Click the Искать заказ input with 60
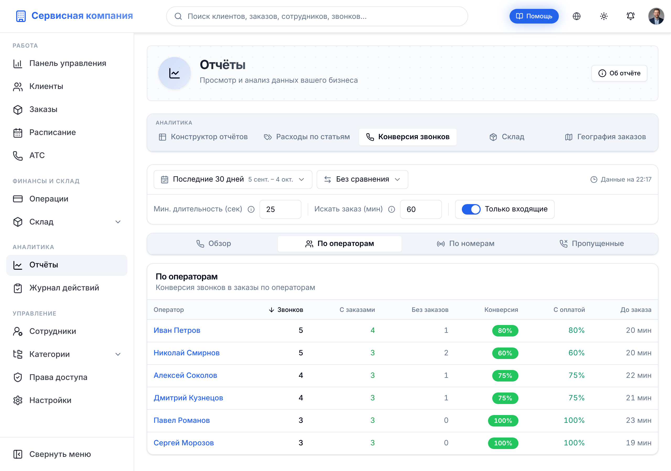Screen dimensions: 671x471 tap(420, 209)
